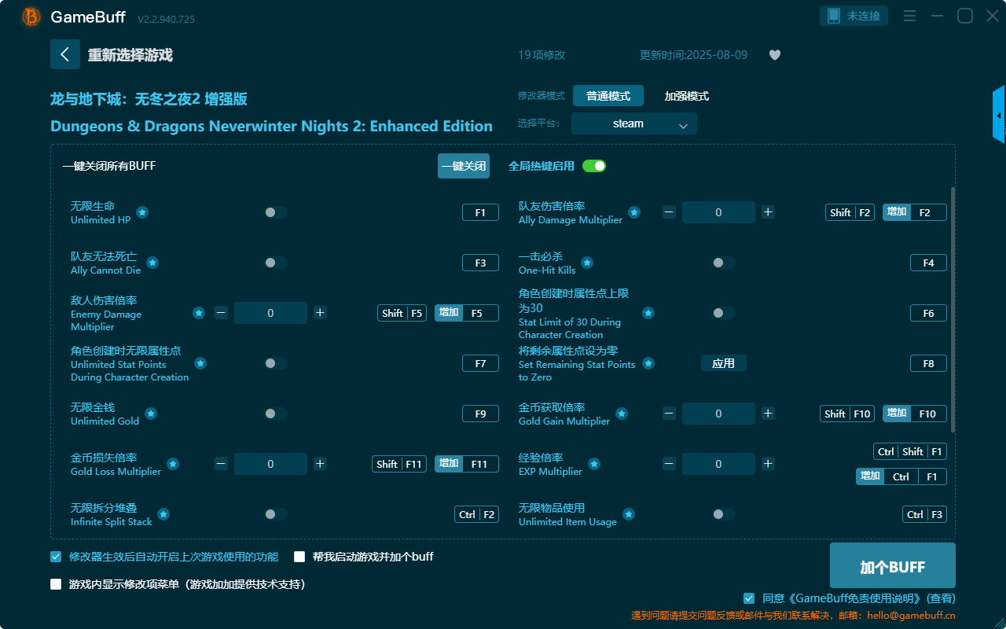Click star icon next to One-Hit Kills
1006x629 pixels.
point(587,263)
